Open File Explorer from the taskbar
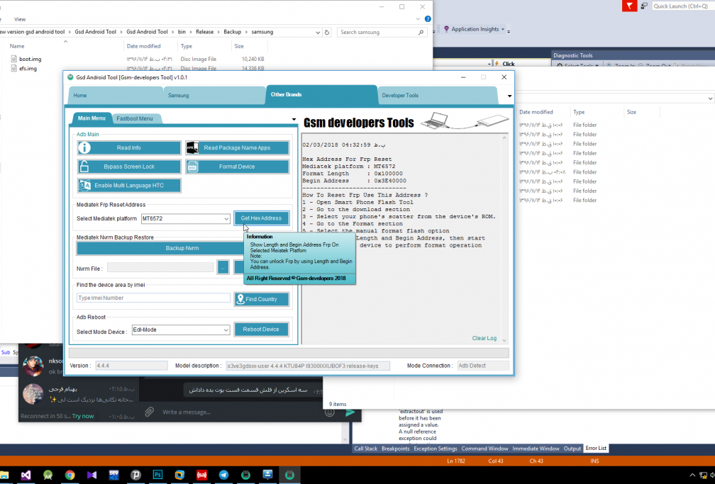715x484 pixels. (4, 475)
